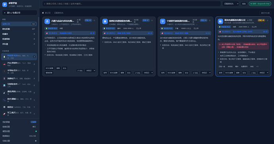Screen dimensions: 274x144
Task: Toggle the 切换主题 theme switch
Action: [x=36, y=141]
